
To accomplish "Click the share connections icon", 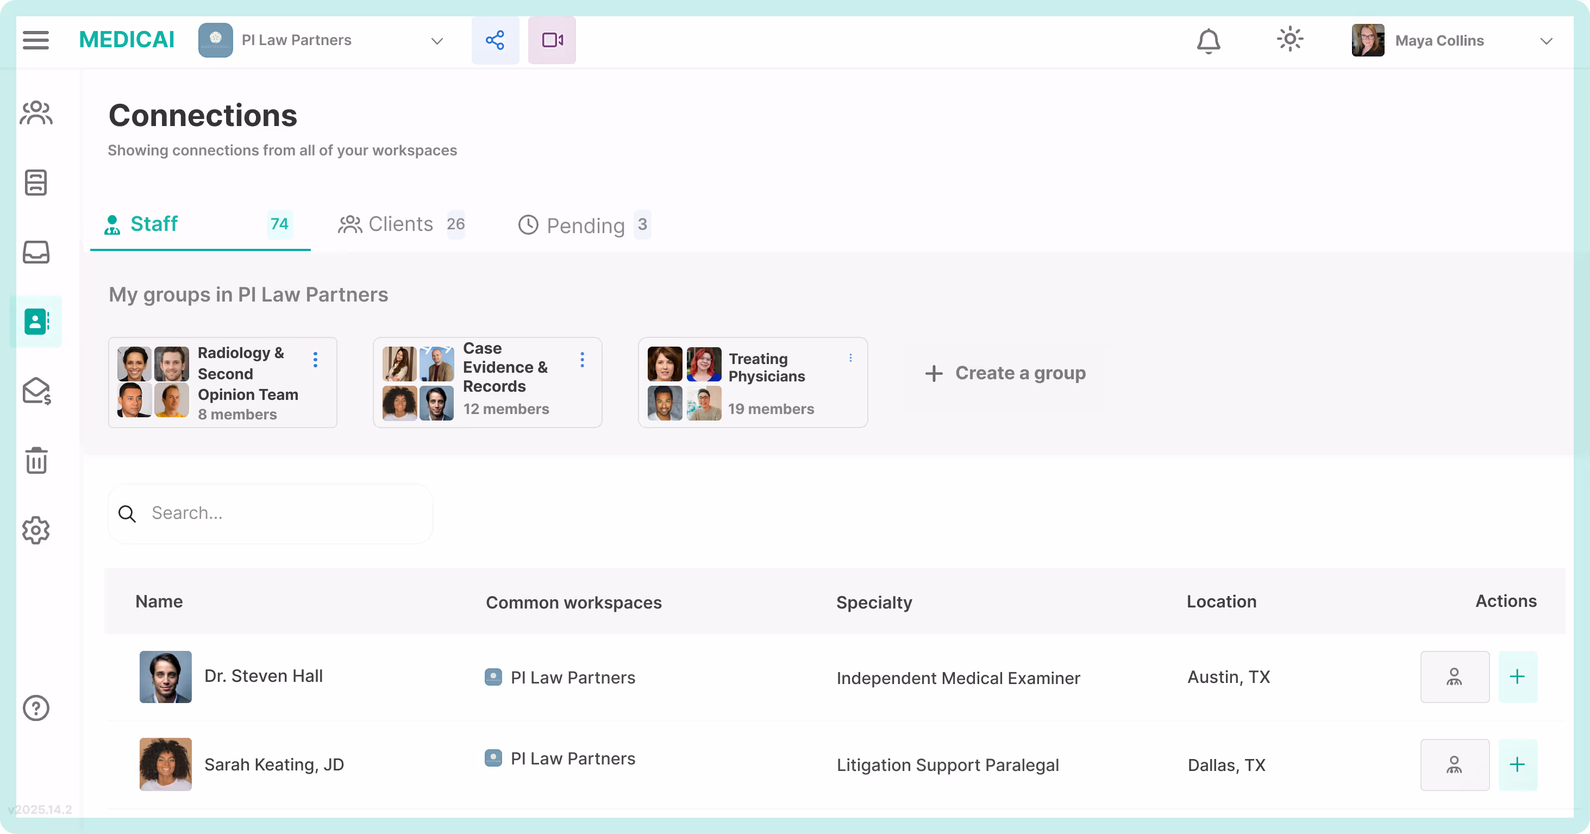I will tap(495, 40).
